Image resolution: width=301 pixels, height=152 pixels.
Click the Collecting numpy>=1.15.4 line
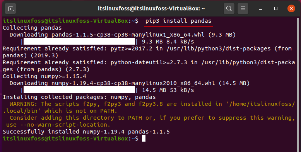click(x=44, y=76)
